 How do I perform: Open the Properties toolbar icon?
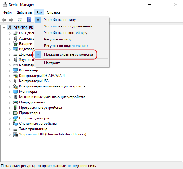(20, 20)
